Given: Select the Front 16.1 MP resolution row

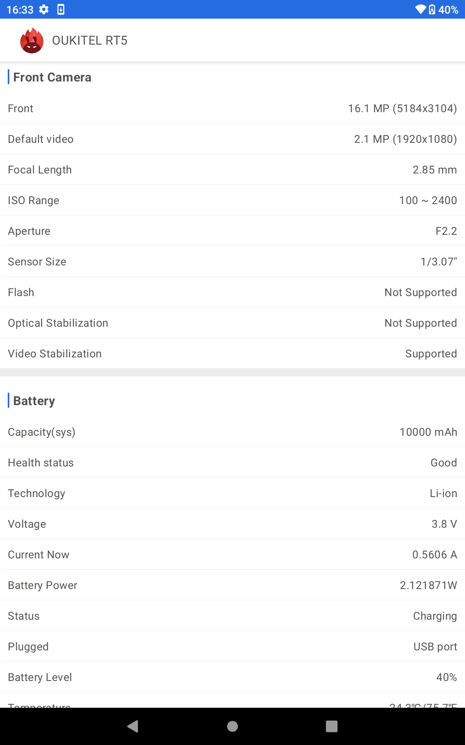Looking at the screenshot, I should point(232,108).
